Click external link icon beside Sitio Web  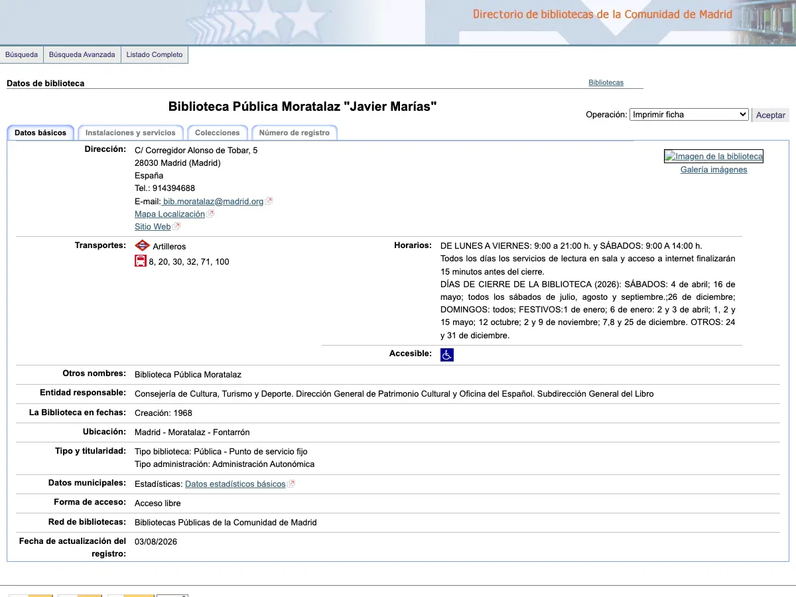coord(177,227)
